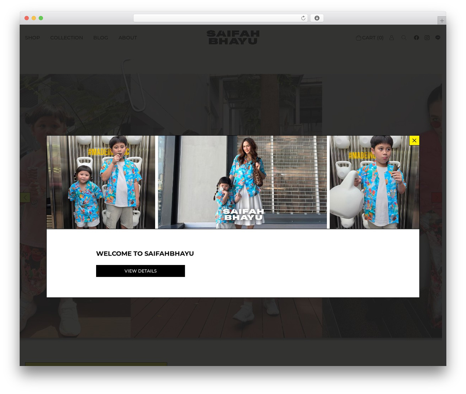Click the previous slide arrow
The height and width of the screenshot is (394, 466).
coord(25,197)
